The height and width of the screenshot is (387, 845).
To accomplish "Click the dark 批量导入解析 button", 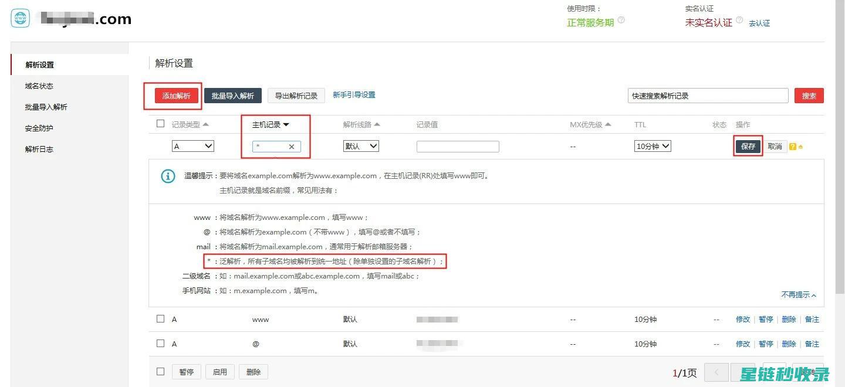I will tap(233, 96).
